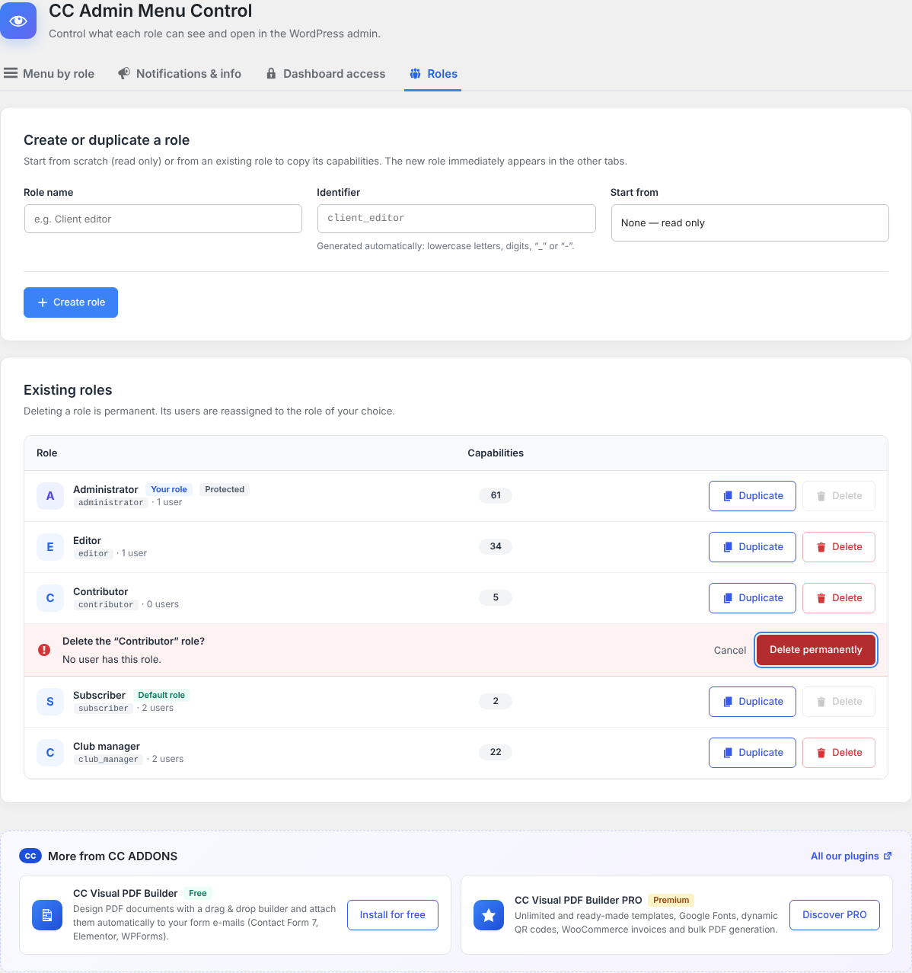Cancel the Contributor role deletion
This screenshot has height=973, width=912.
730,650
